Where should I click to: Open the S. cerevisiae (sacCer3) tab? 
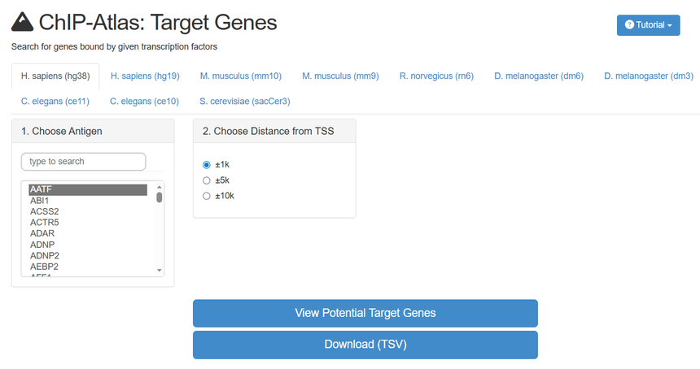pos(244,102)
